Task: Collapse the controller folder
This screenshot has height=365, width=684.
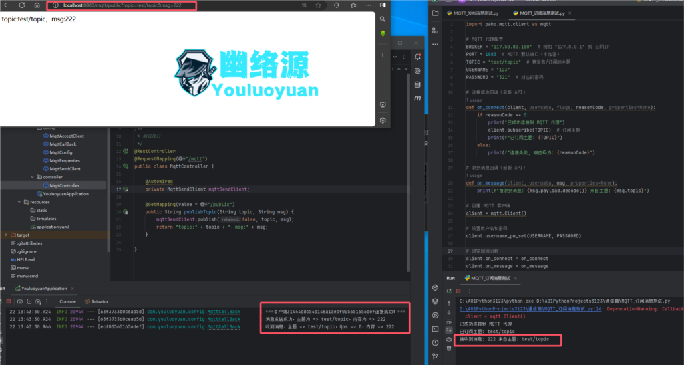Action: click(x=32, y=177)
